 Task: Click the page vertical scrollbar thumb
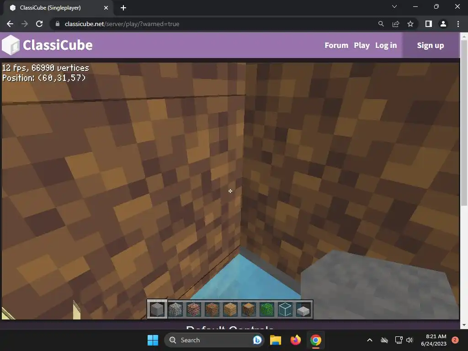[464, 122]
